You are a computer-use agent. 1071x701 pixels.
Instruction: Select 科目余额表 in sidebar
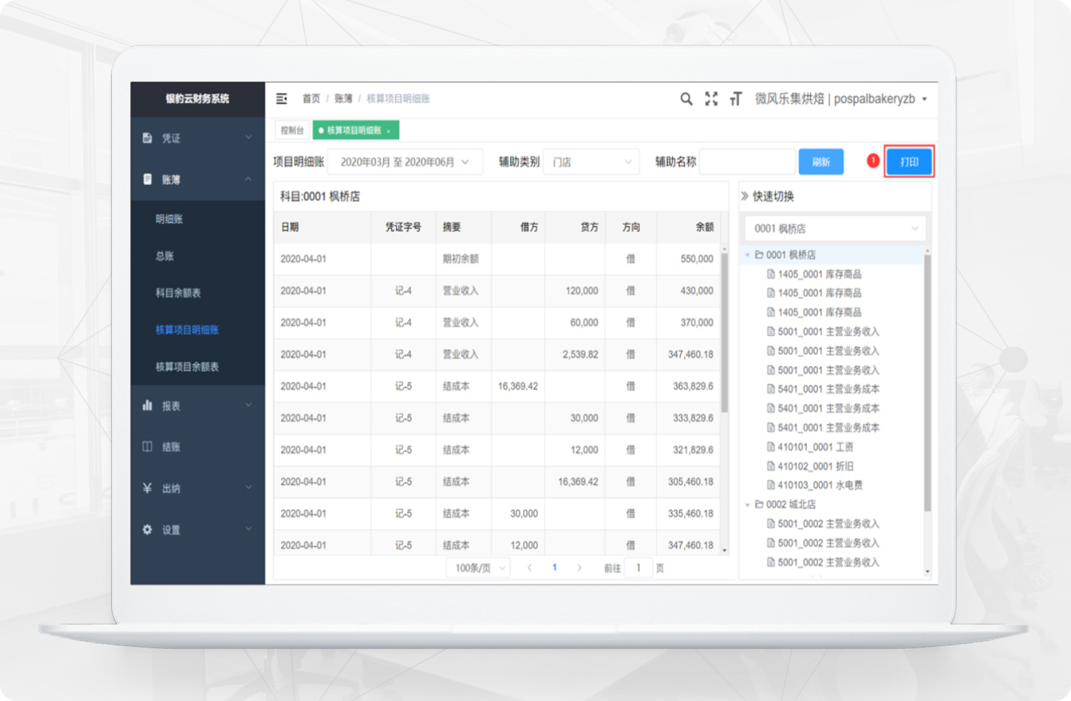(178, 293)
